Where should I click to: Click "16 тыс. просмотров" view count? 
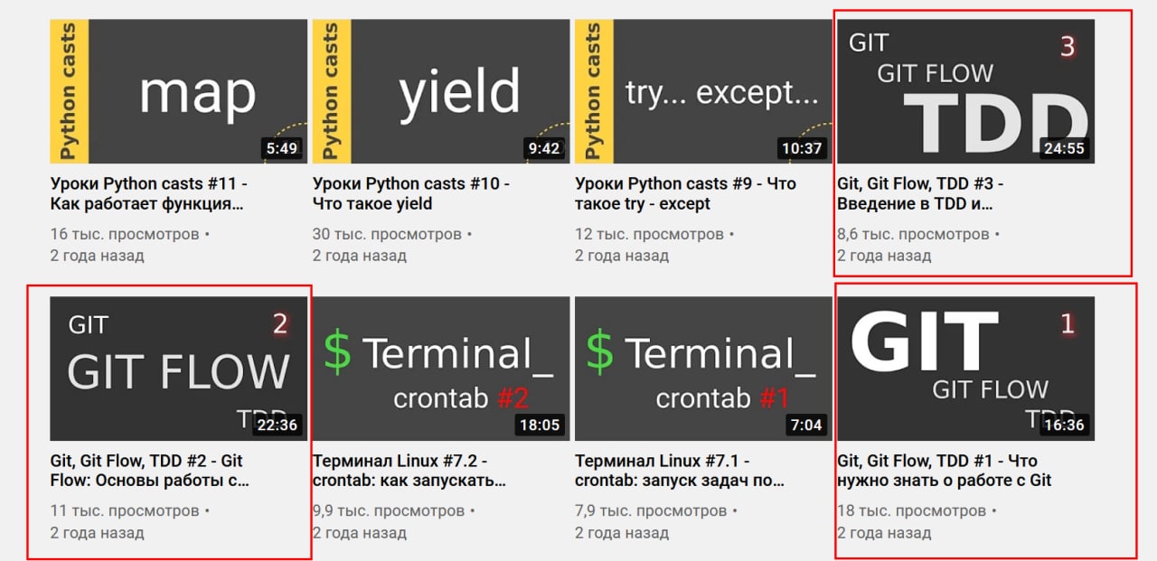[125, 234]
